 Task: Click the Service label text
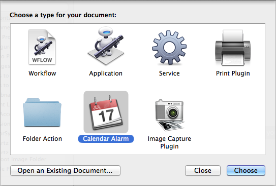pyautogui.click(x=169, y=73)
